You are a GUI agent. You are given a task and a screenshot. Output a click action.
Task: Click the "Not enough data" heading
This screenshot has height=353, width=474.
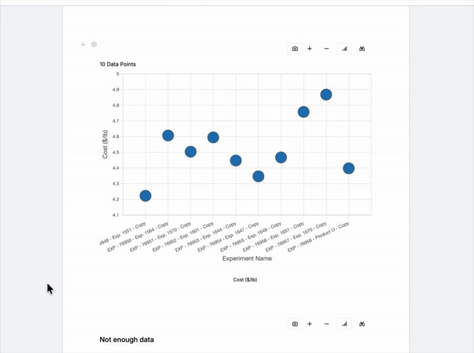pos(127,340)
